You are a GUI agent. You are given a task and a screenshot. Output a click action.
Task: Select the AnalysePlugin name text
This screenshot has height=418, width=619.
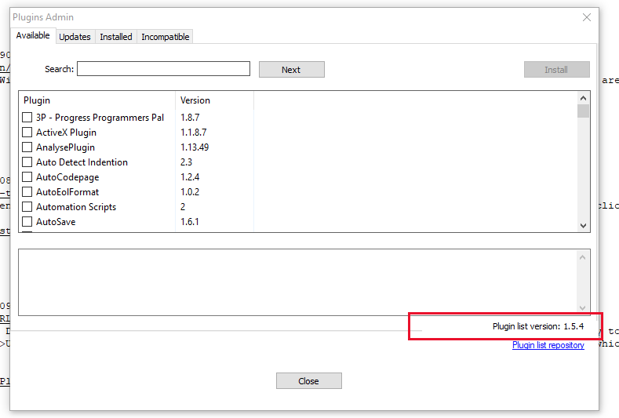[66, 147]
